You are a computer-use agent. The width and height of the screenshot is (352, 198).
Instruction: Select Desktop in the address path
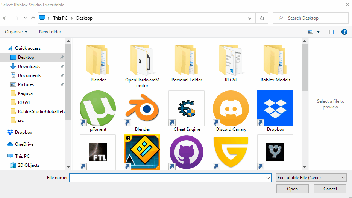[84, 18]
